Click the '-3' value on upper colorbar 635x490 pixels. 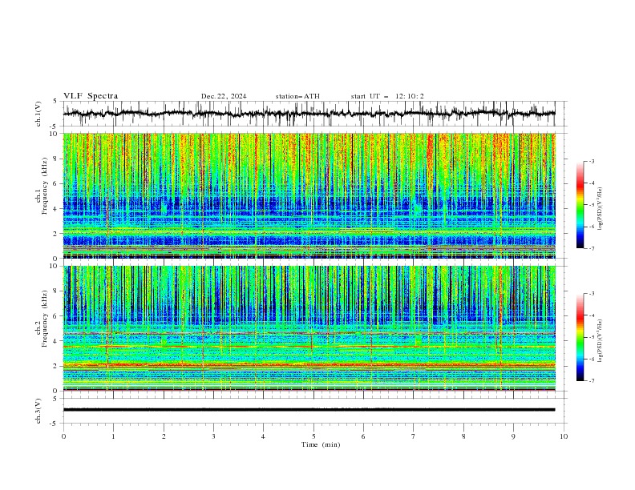coord(592,161)
